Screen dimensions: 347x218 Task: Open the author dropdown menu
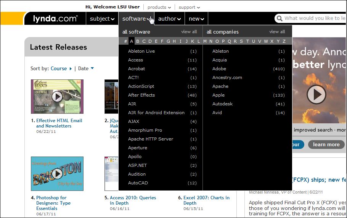[170, 19]
